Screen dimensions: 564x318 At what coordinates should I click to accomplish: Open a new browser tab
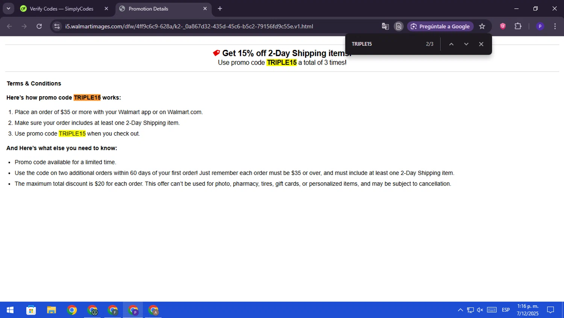[x=220, y=9]
